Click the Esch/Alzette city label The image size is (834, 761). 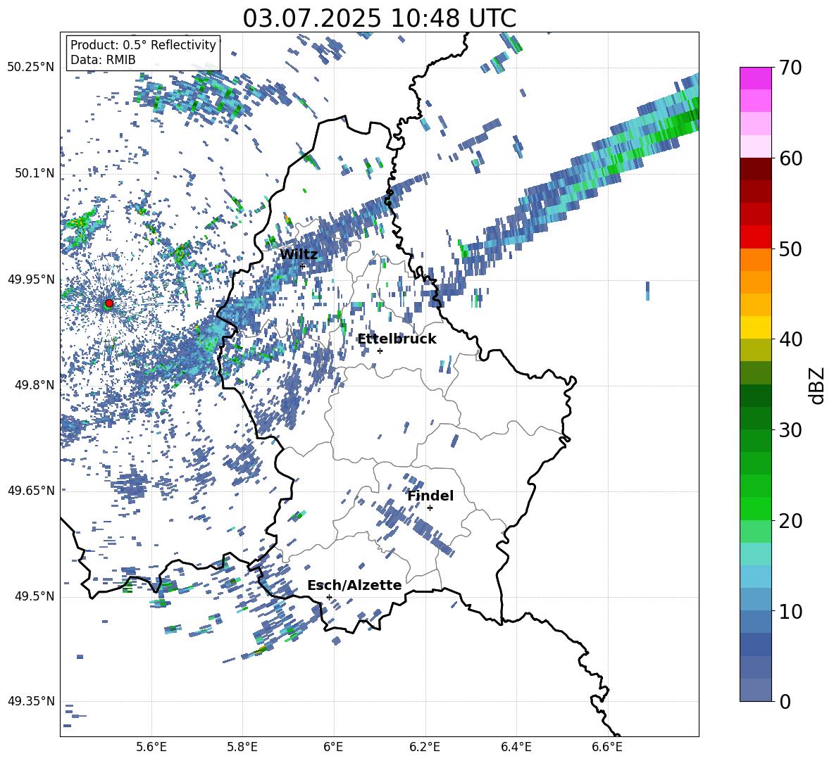pyautogui.click(x=354, y=585)
